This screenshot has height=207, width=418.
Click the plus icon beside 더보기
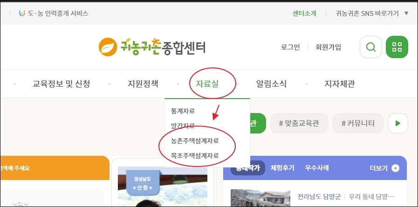point(395,168)
